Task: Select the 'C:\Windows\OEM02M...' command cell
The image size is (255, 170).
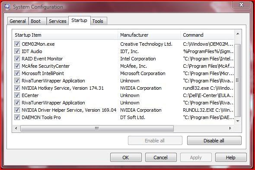Action: click(x=208, y=44)
